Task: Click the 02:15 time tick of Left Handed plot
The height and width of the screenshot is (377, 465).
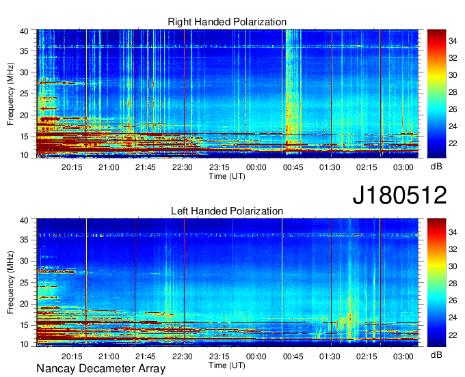Action: 367,357
